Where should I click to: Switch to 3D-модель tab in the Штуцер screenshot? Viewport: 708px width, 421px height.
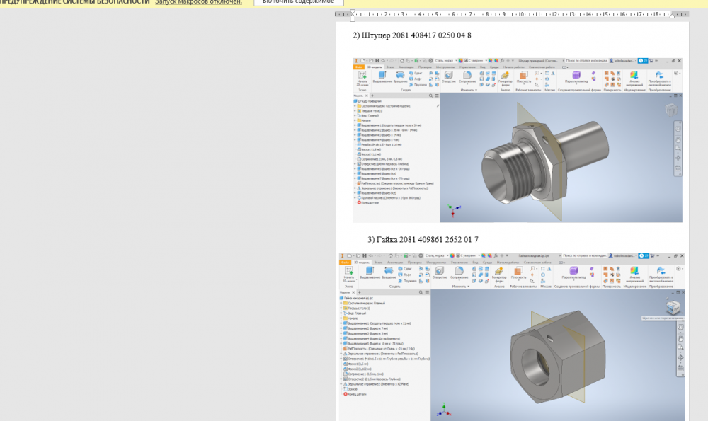[x=374, y=67]
